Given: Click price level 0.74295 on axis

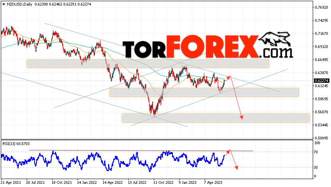Looking at the screenshot, I should pyautogui.click(x=321, y=21).
